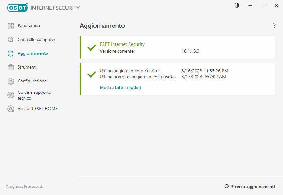Open Account ESET HOME page
Screen dimensions: 283x195
[37, 109]
